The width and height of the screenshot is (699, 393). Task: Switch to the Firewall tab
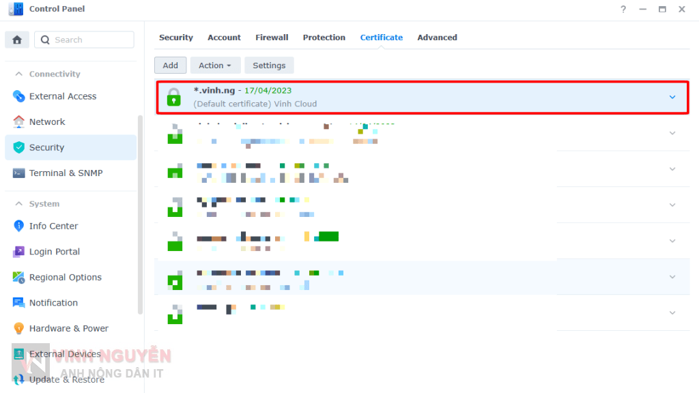point(272,38)
